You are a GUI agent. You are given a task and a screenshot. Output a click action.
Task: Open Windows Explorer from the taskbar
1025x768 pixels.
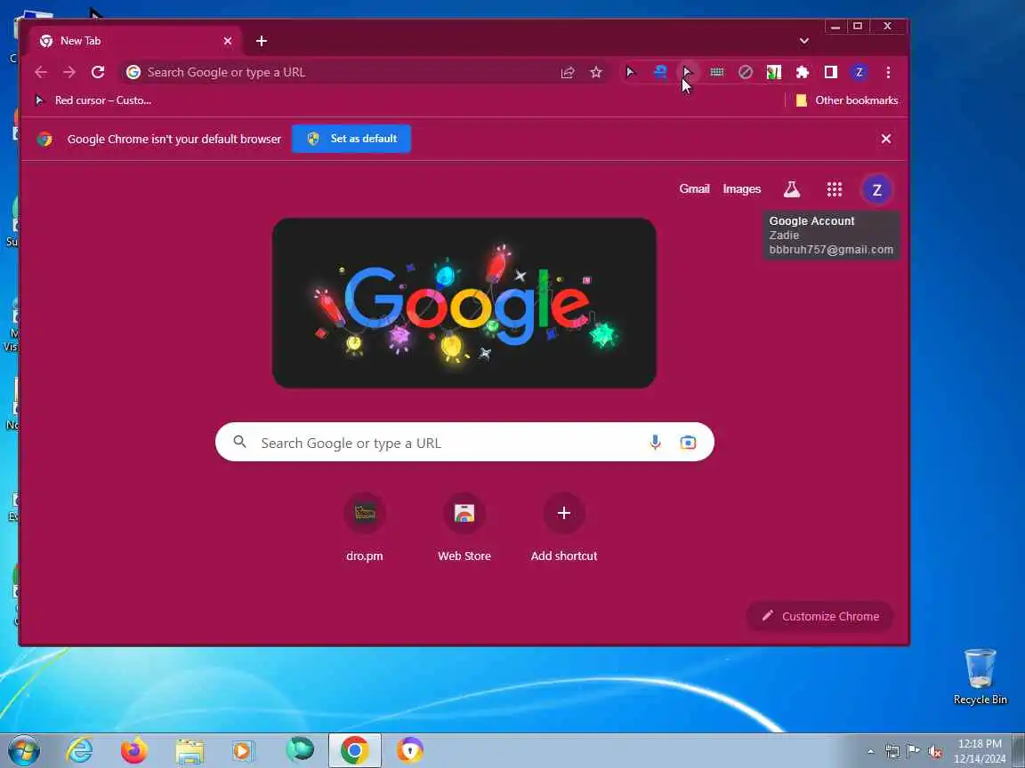pos(190,751)
